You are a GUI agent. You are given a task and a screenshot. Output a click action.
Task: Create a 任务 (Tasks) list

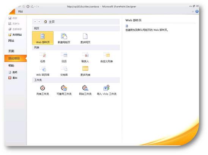43,57
